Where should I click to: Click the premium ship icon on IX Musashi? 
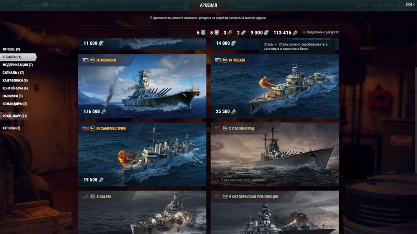(93, 60)
